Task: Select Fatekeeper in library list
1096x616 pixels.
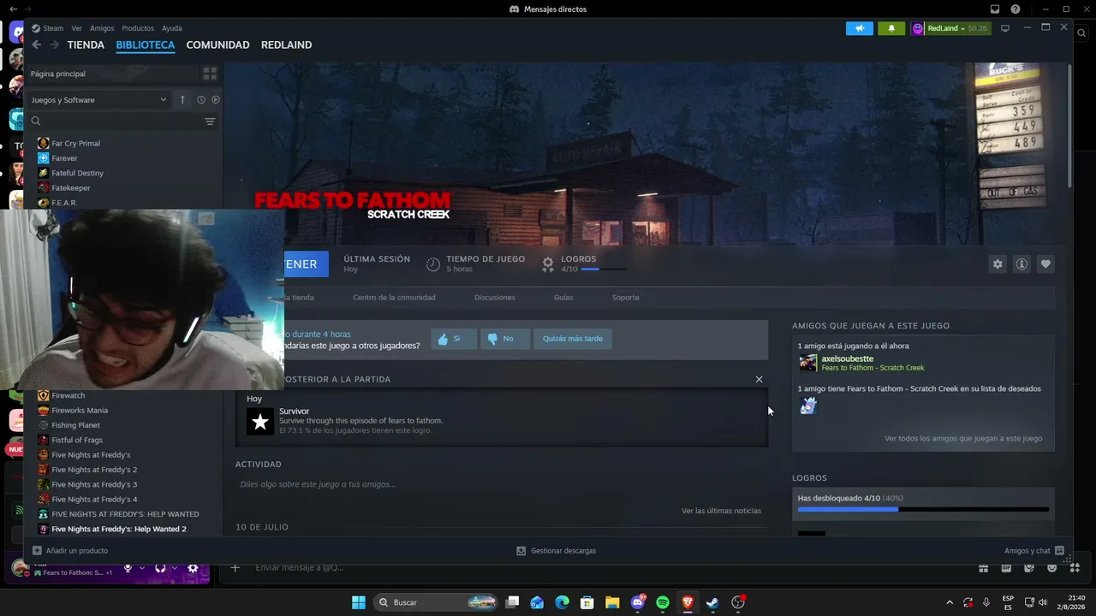Action: point(71,187)
